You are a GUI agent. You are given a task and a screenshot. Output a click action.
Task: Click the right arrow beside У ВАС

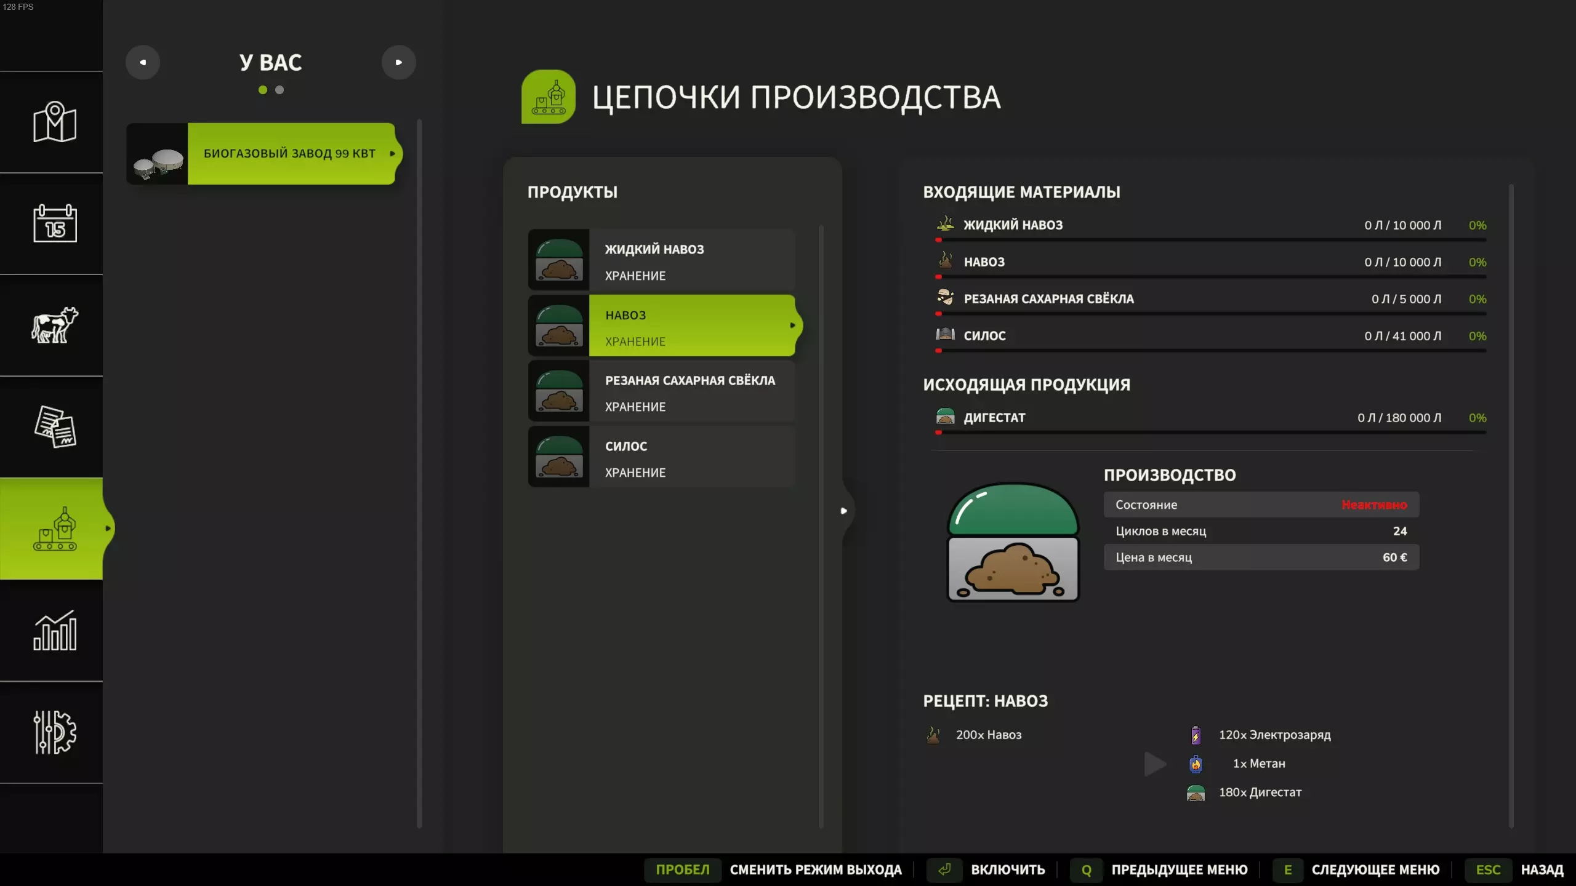(398, 62)
